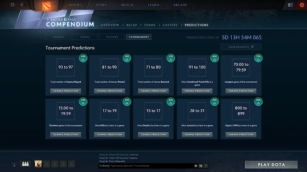Click the 200 points badge on Shortest game
Screen dimensions: 307x172
(x=83, y=102)
